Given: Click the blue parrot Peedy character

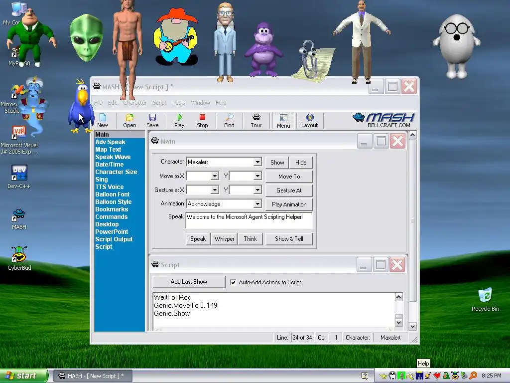Looking at the screenshot, I should [81, 106].
